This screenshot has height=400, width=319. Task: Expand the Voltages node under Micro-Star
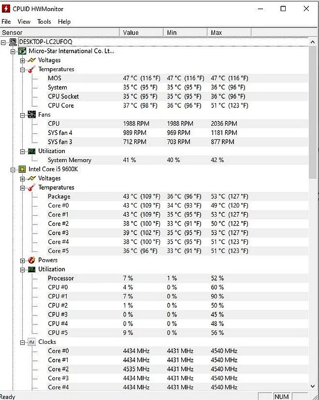tap(23, 60)
